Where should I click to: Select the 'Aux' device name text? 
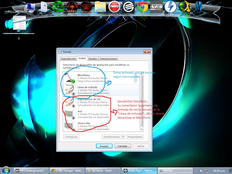point(80,111)
